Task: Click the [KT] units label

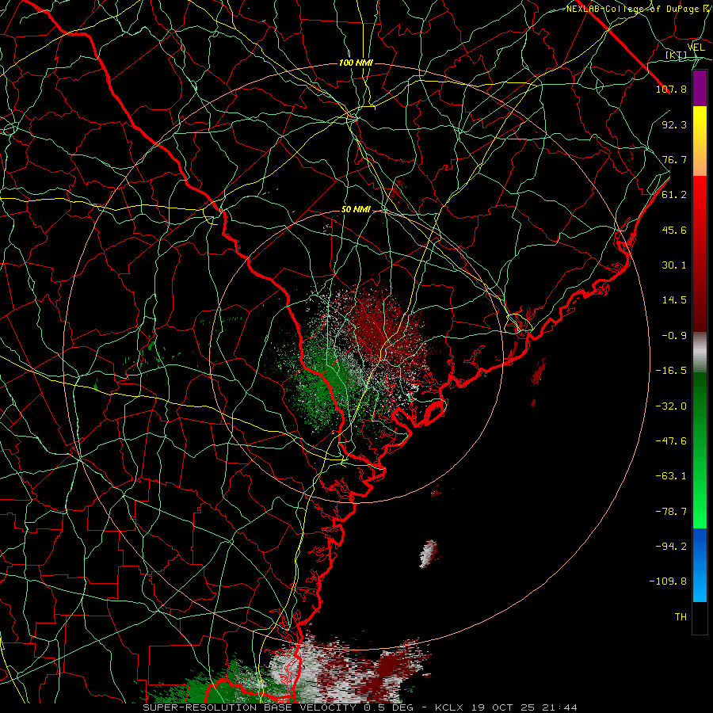Action: [677, 55]
